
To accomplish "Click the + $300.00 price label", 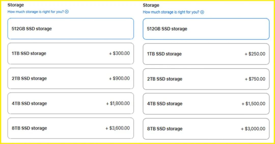I will 119,53.
